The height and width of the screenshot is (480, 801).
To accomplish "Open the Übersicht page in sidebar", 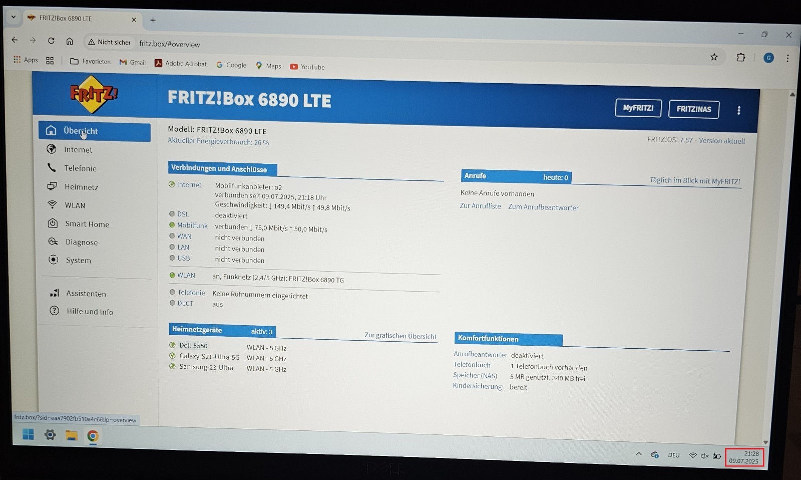I will [95, 131].
